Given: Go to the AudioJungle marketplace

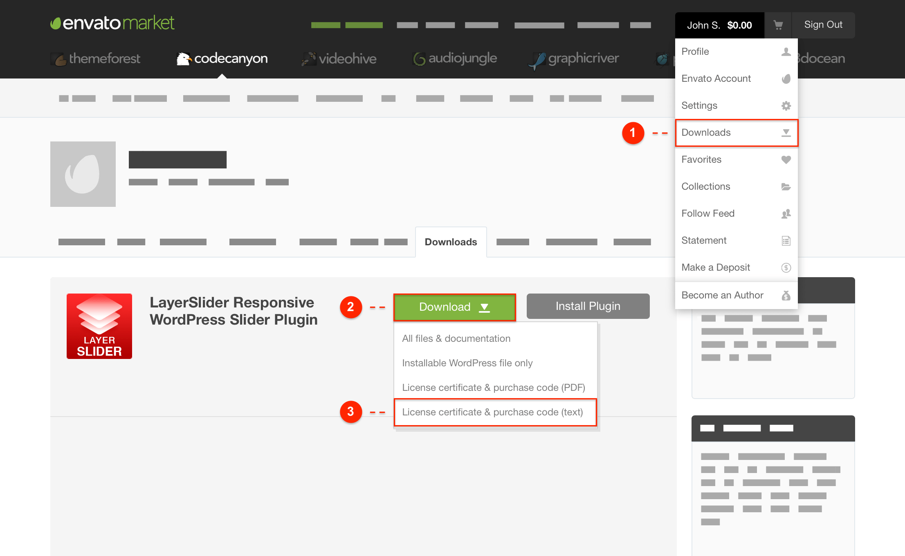Looking at the screenshot, I should pyautogui.click(x=455, y=59).
